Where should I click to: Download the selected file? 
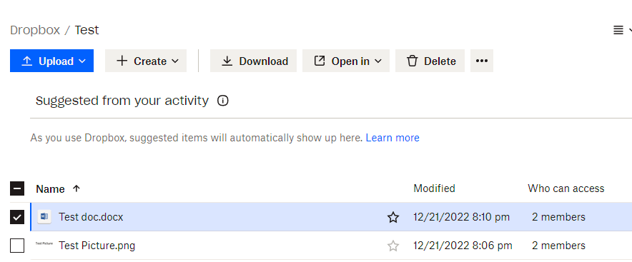click(253, 61)
